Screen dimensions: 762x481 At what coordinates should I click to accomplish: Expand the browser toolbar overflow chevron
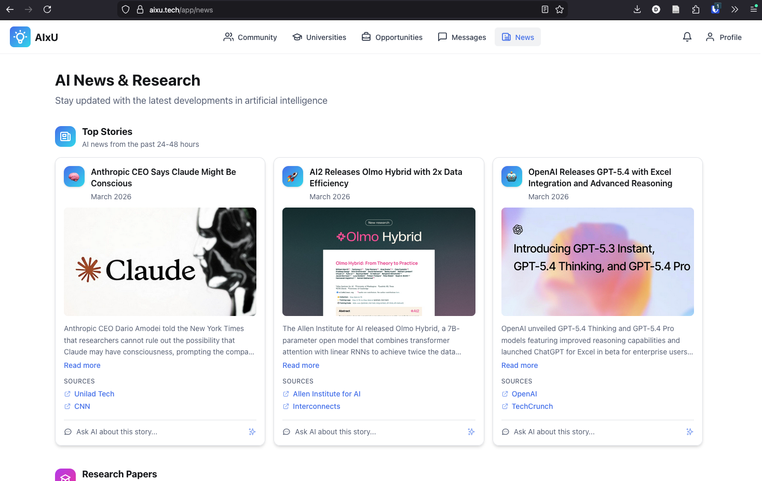tap(734, 9)
